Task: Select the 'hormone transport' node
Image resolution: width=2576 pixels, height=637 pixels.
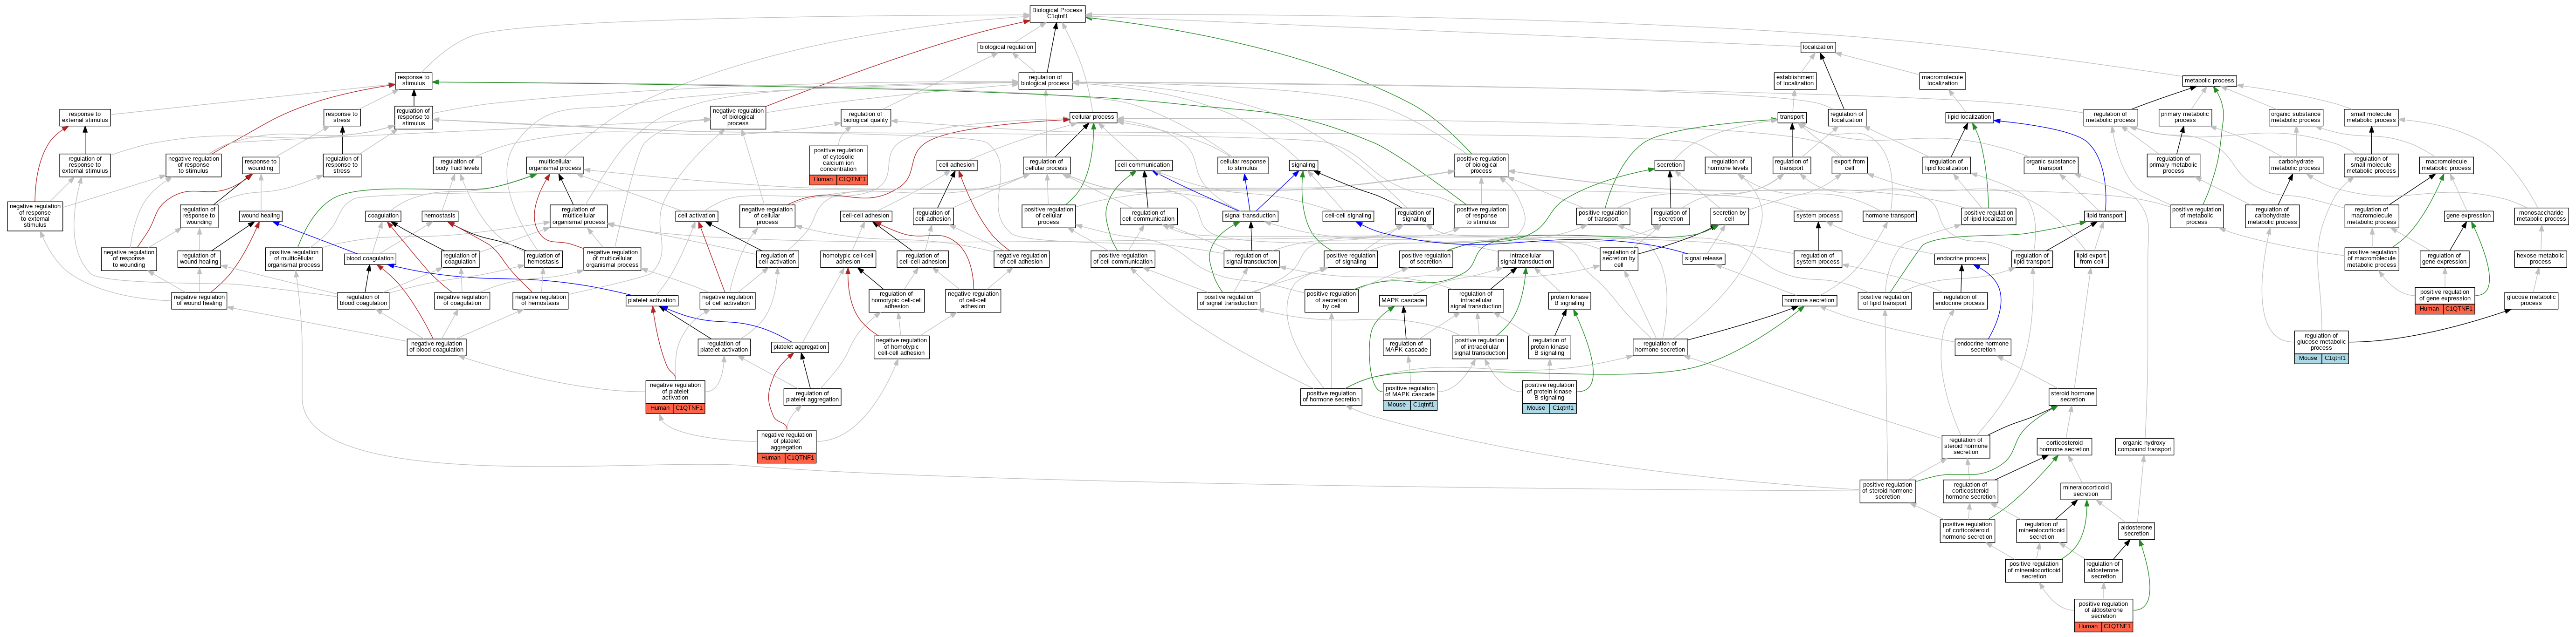Action: pos(1890,216)
